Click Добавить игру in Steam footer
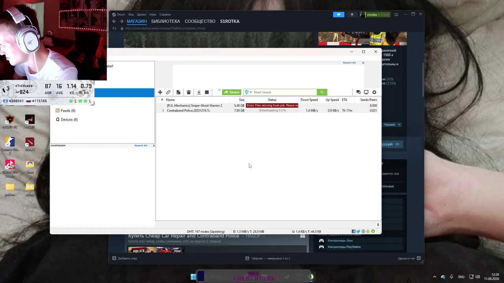The height and width of the screenshot is (283, 504). (x=125, y=258)
